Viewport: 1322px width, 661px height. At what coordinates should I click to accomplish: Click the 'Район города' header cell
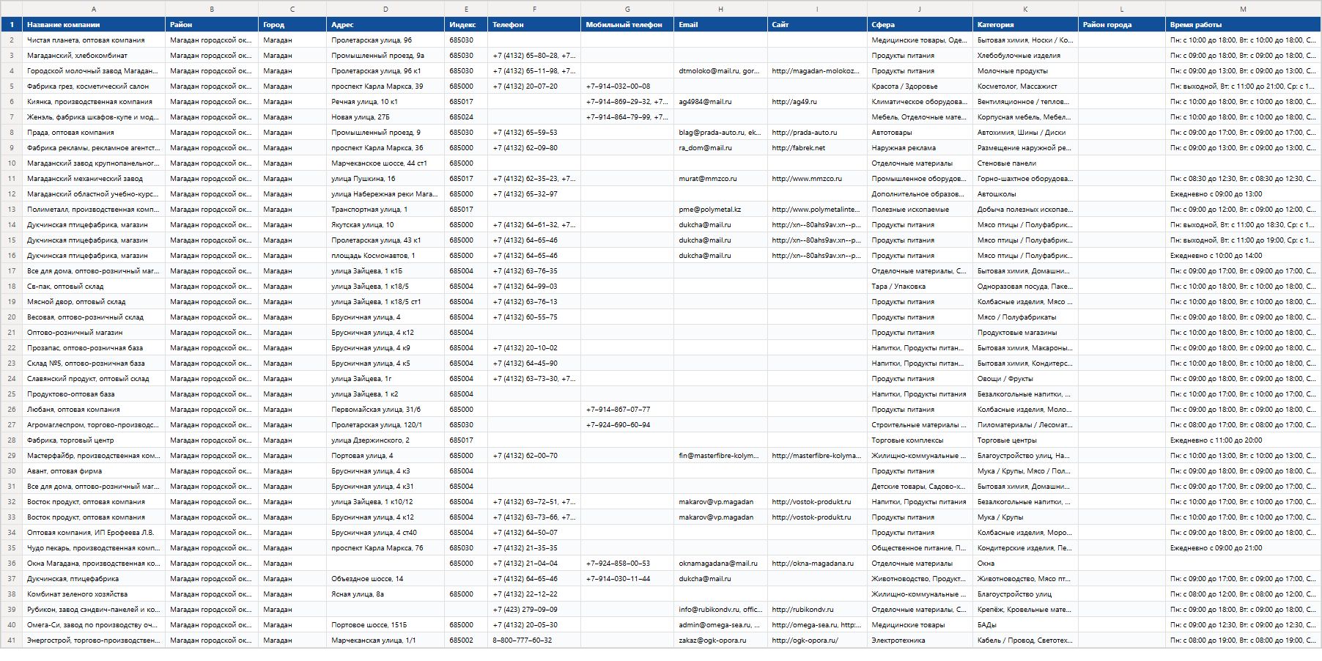pyautogui.click(x=1122, y=24)
